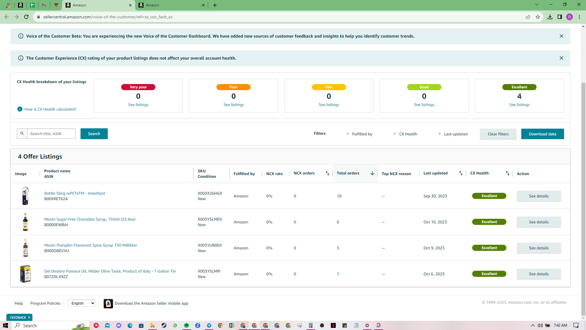The image size is (586, 330).
Task: Open the first pinned tab with the colorful icon
Action: 9,5
